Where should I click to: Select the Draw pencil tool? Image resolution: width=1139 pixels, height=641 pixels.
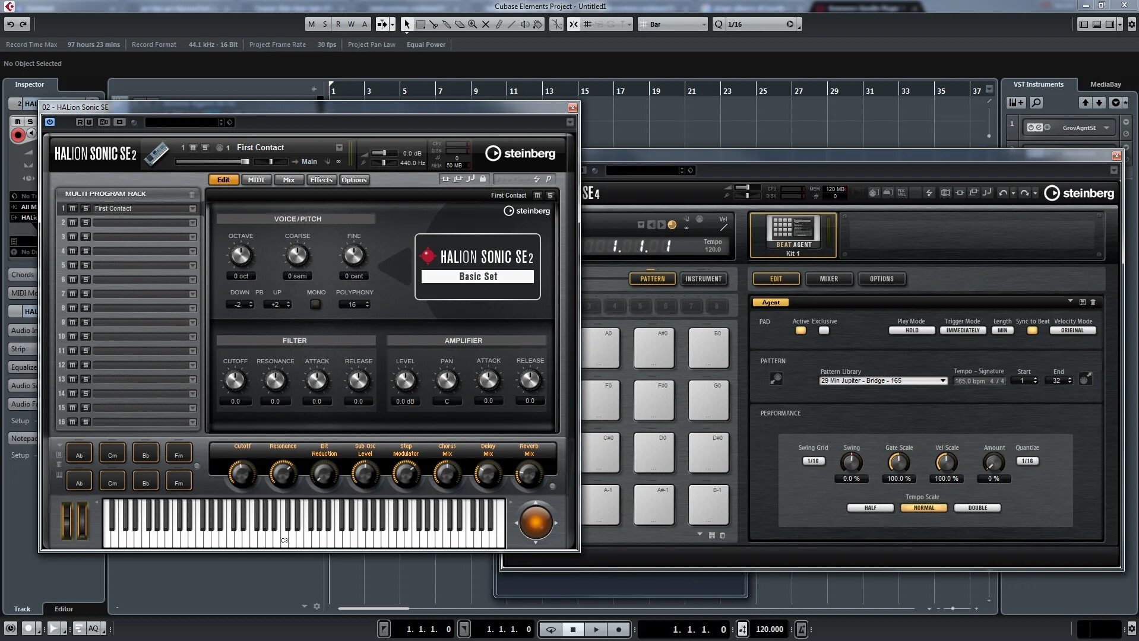499,24
